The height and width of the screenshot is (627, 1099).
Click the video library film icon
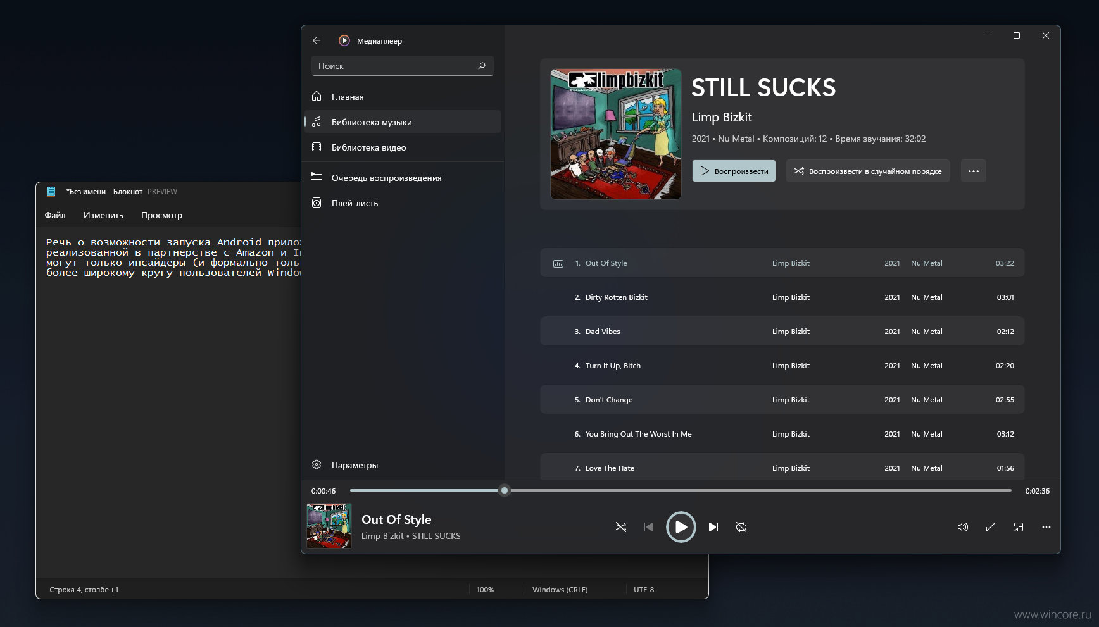coord(317,147)
